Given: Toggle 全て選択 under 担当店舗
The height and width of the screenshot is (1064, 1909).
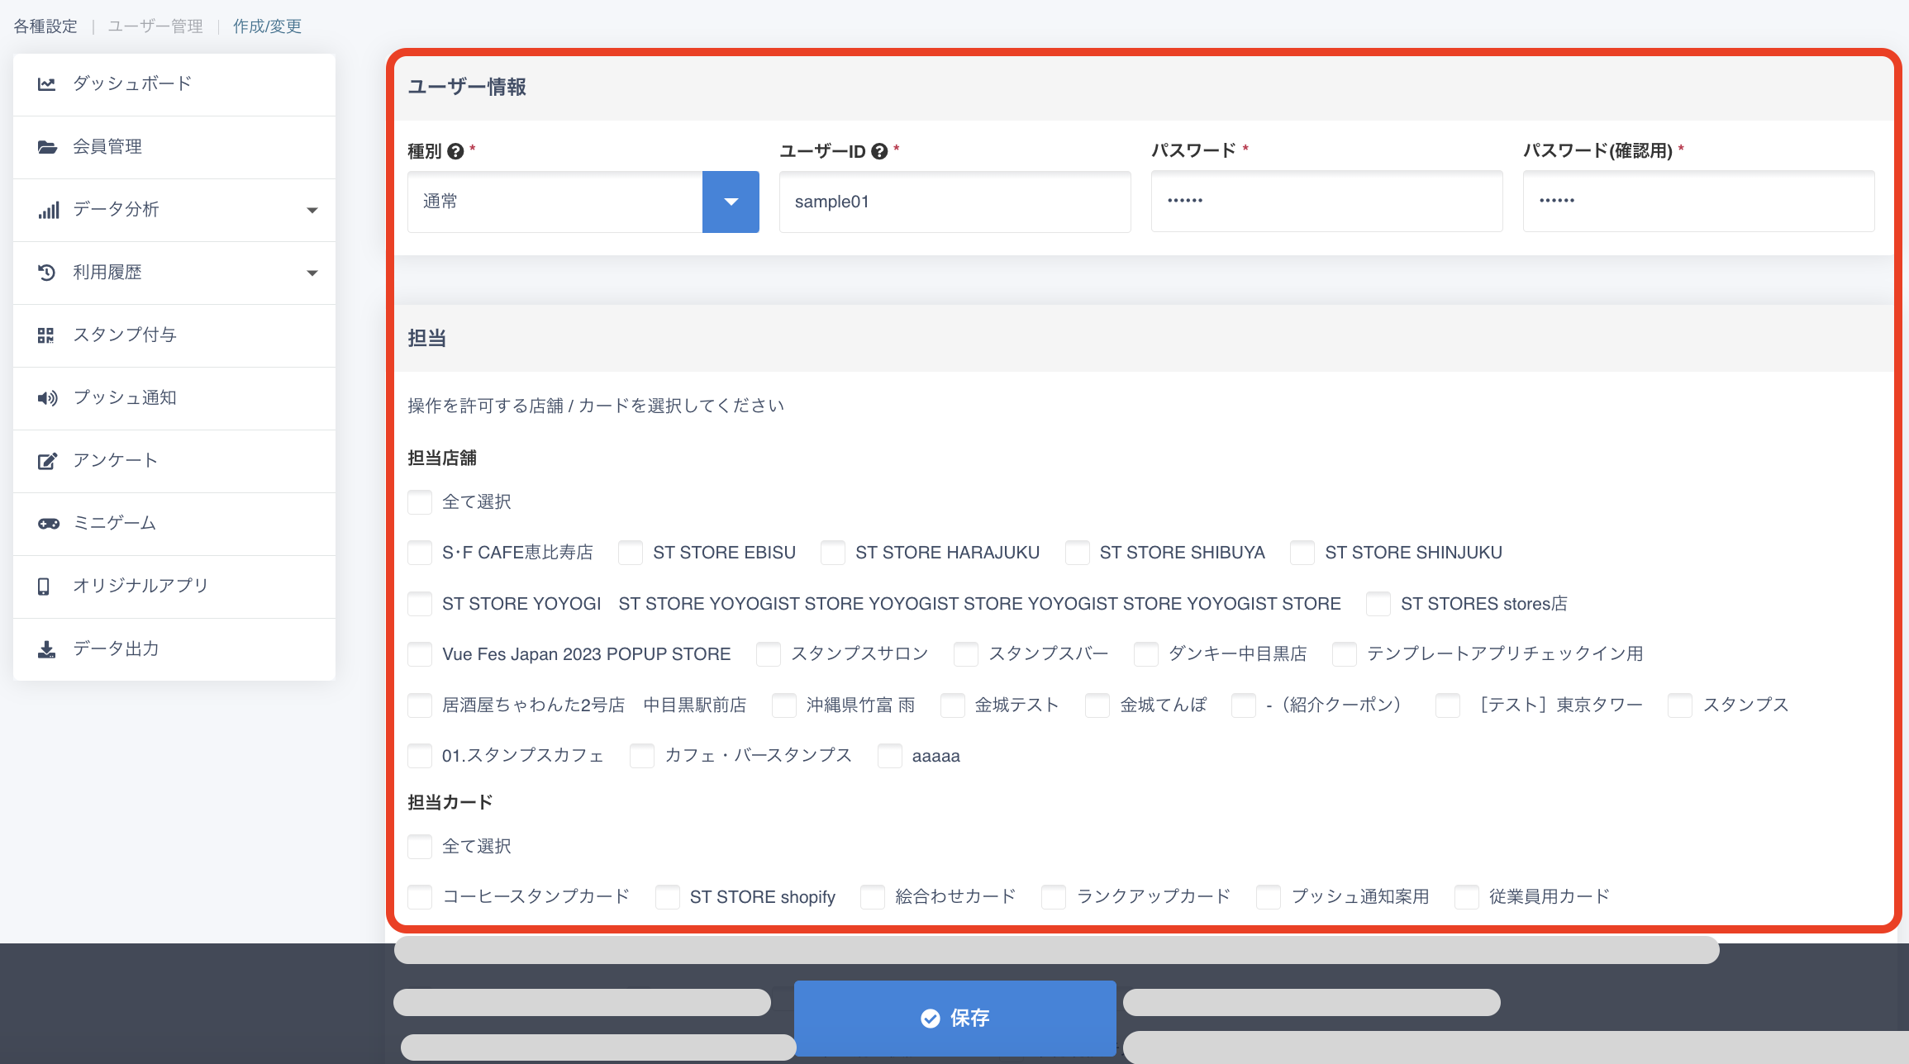Looking at the screenshot, I should pos(420,502).
